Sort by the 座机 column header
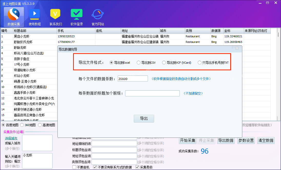Viewport: 281px width, 170px height. (x=108, y=31)
